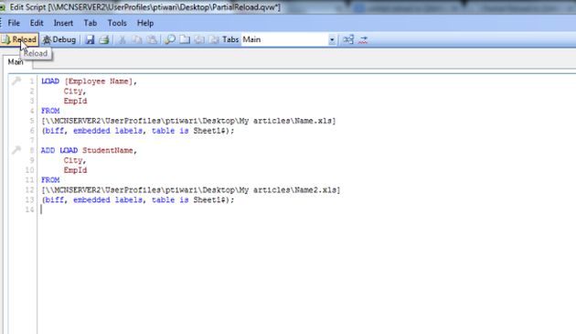Image resolution: width=576 pixels, height=334 pixels.
Task: Click the wand marker beside line 8
Action: point(16,150)
